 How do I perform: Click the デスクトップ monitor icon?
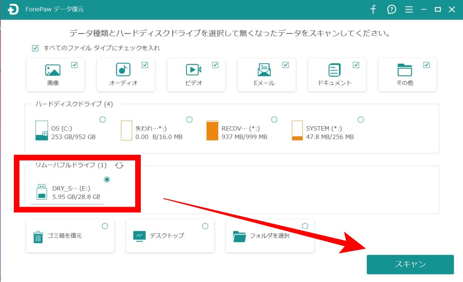139,236
